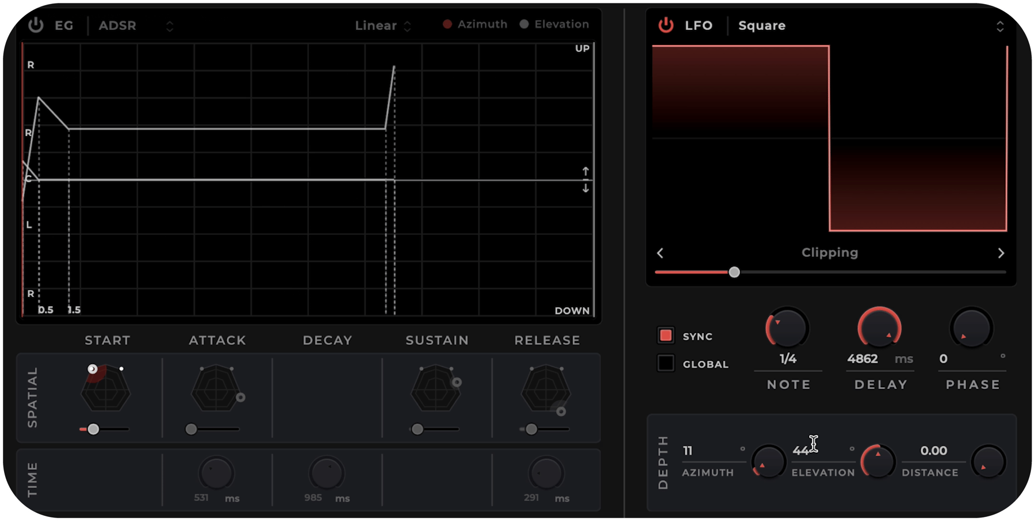Open the Square LFO waveform dropdown
Screen dimensions: 1035x521
coord(871,26)
